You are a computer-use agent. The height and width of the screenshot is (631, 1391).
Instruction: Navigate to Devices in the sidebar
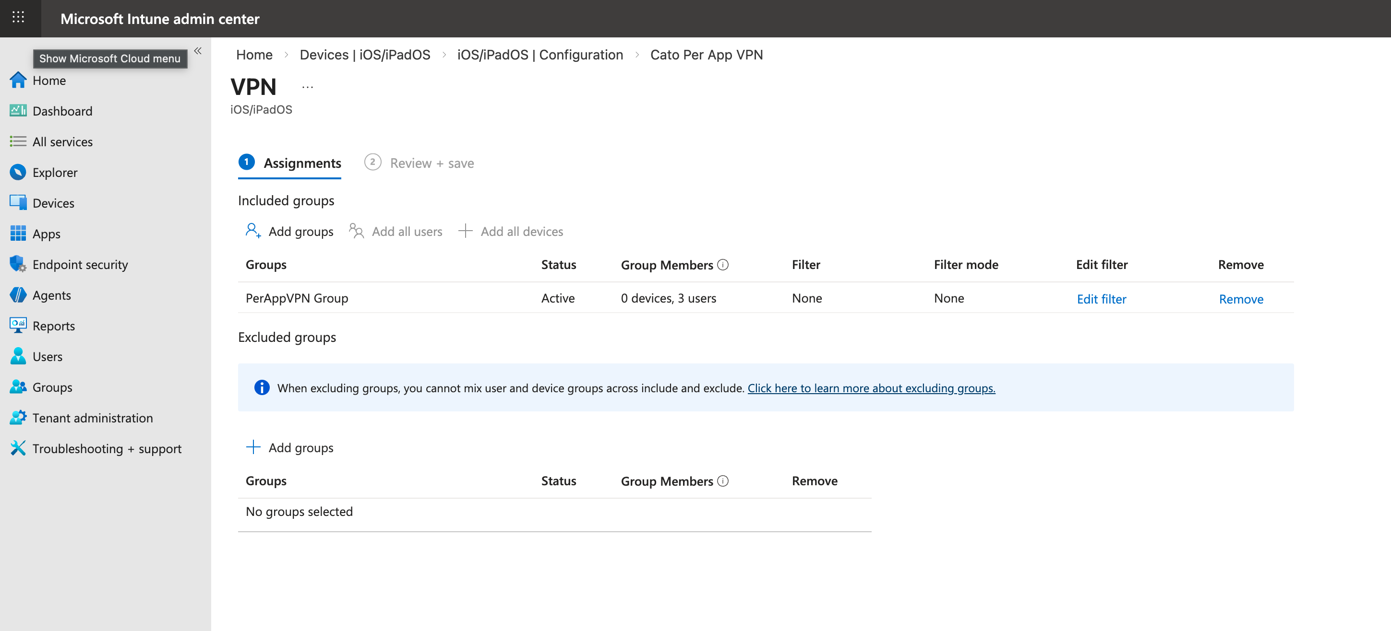coord(53,203)
